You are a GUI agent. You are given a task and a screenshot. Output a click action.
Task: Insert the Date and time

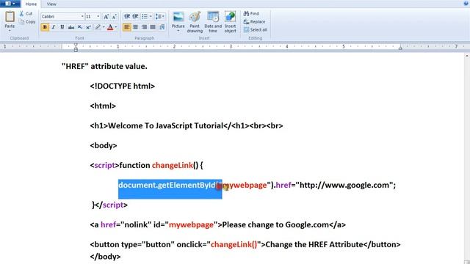point(213,22)
